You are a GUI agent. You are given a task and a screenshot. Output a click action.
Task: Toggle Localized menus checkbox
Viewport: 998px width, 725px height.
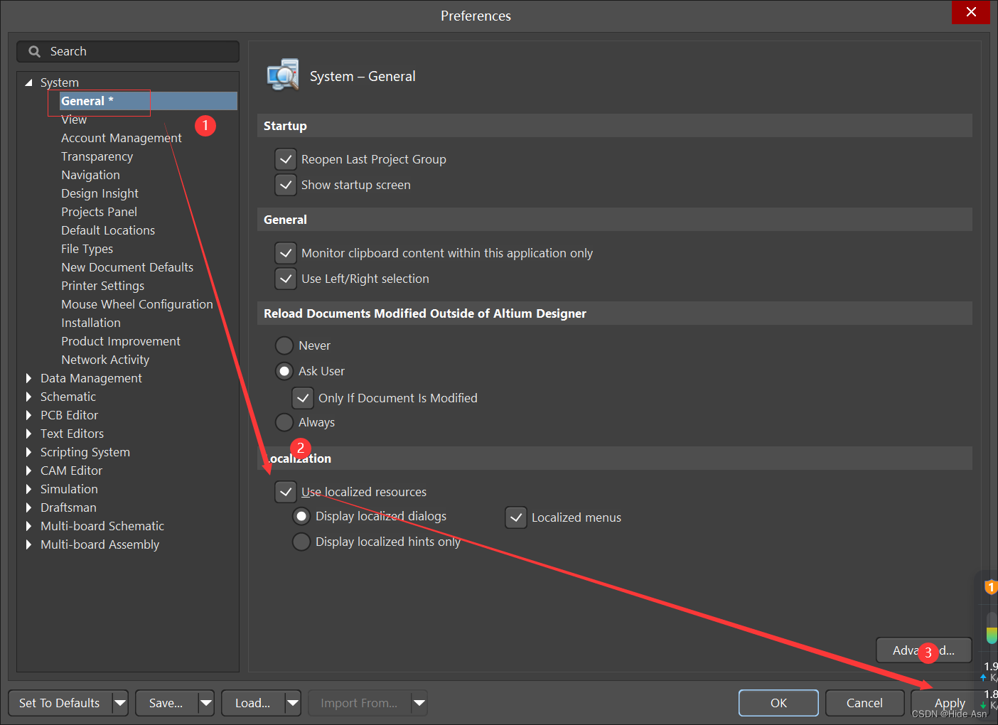click(x=516, y=517)
